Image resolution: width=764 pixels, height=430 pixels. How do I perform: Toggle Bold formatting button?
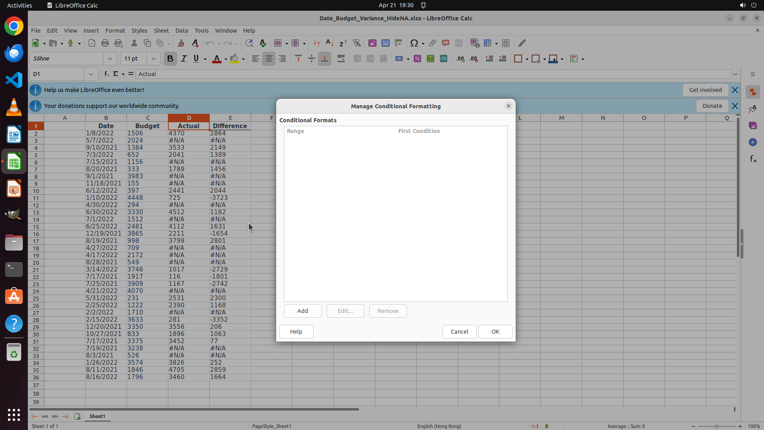170,59
